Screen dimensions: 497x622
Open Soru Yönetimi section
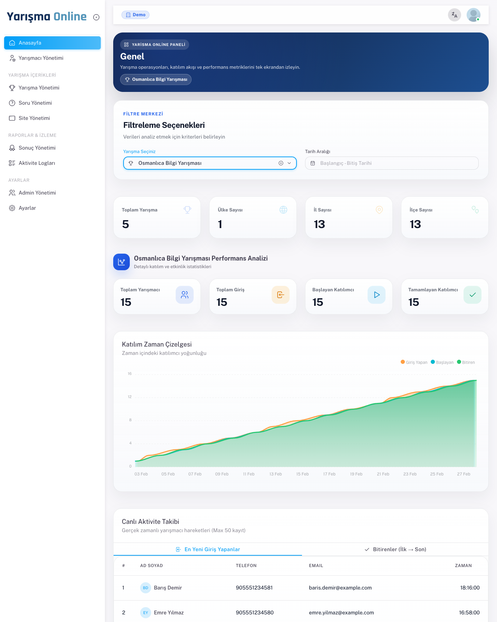coord(52,103)
